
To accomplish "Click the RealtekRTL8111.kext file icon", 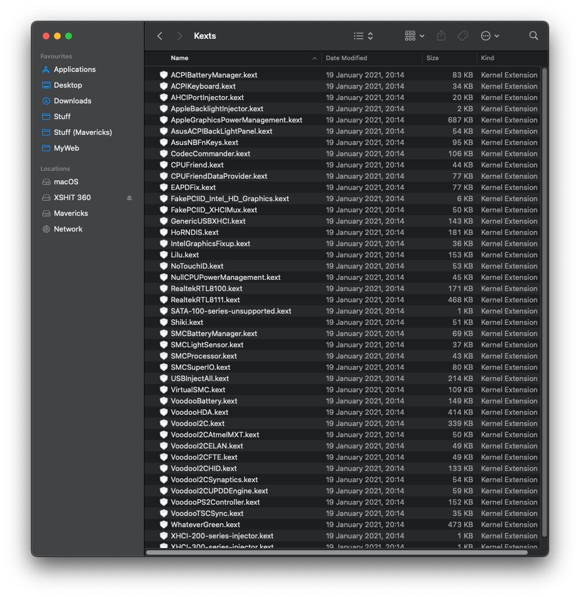I will (x=164, y=300).
